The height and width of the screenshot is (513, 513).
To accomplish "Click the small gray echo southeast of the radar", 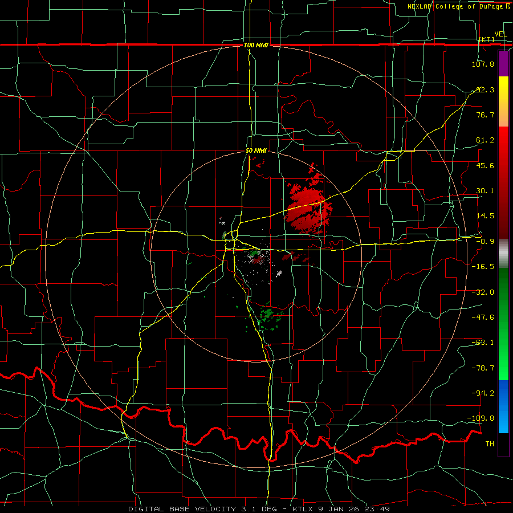I will [279, 274].
